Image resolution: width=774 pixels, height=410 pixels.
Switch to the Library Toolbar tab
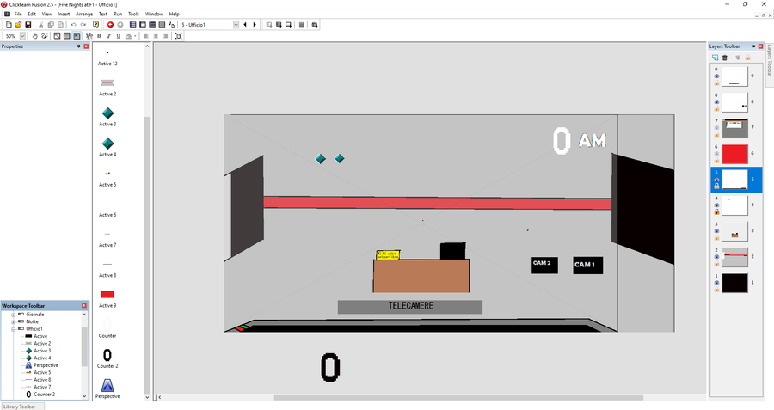click(x=21, y=407)
